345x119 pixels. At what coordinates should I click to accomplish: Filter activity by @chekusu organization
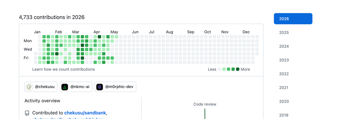(x=41, y=87)
